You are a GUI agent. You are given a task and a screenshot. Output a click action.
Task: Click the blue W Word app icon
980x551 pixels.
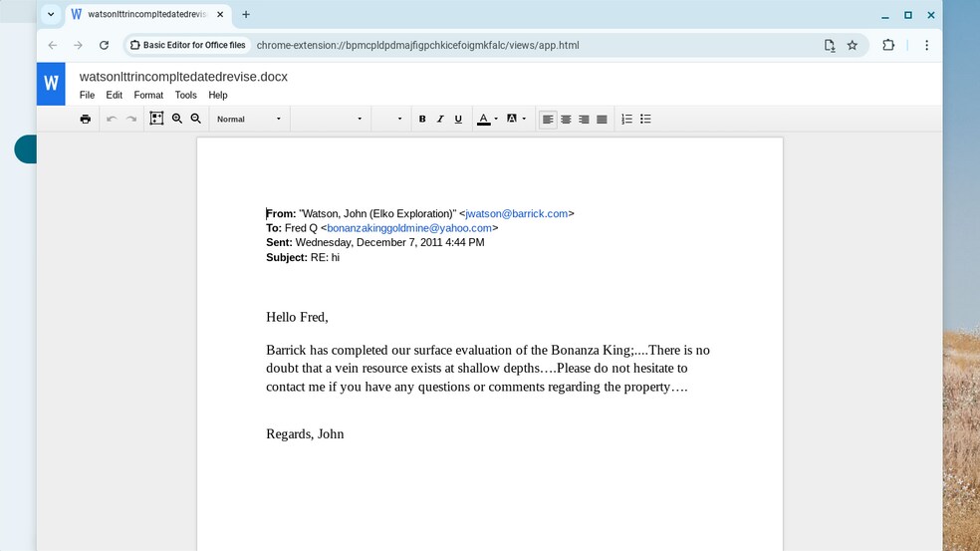(x=51, y=84)
